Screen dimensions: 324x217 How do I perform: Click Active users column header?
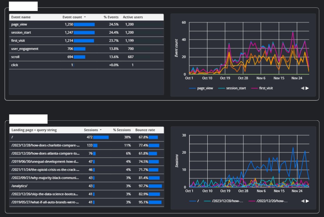pos(133,17)
